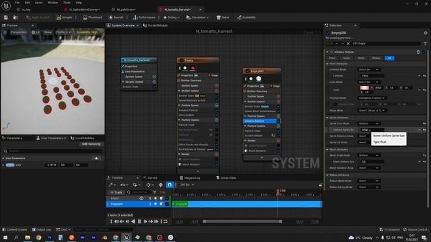Switch to the ScratchModule tab

(156, 26)
